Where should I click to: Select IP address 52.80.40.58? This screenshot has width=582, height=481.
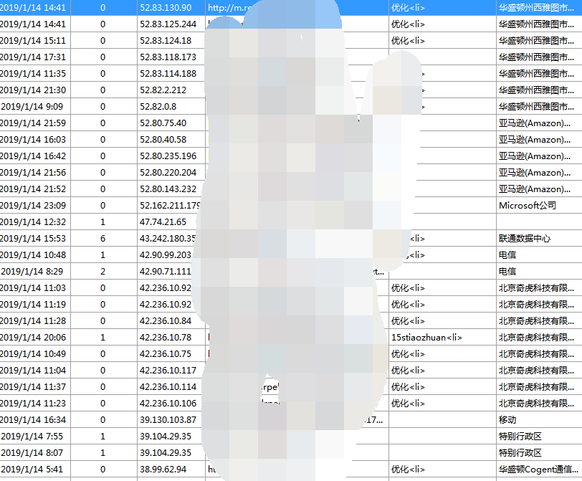163,140
